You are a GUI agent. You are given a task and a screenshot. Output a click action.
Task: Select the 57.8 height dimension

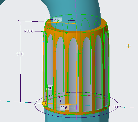click(20, 54)
